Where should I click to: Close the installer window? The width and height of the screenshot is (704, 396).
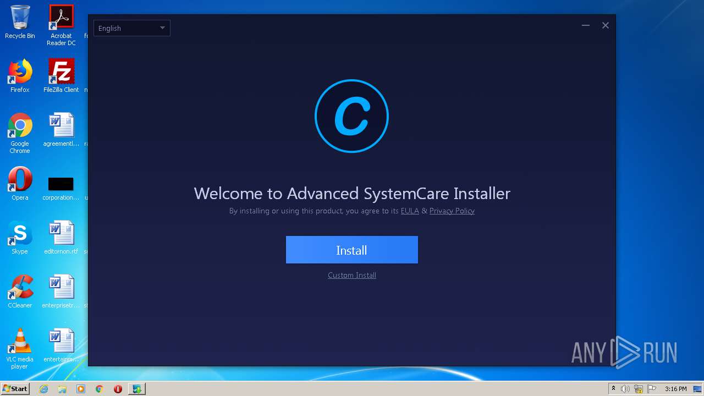coord(606,25)
